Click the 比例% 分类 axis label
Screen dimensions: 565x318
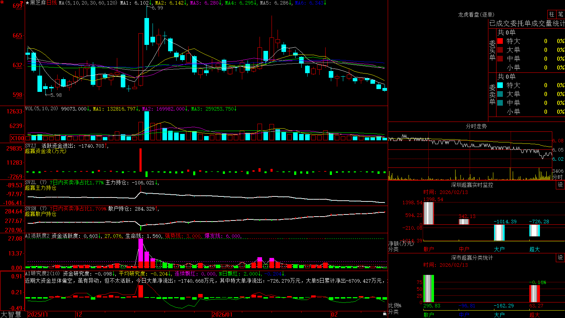pos(395,308)
